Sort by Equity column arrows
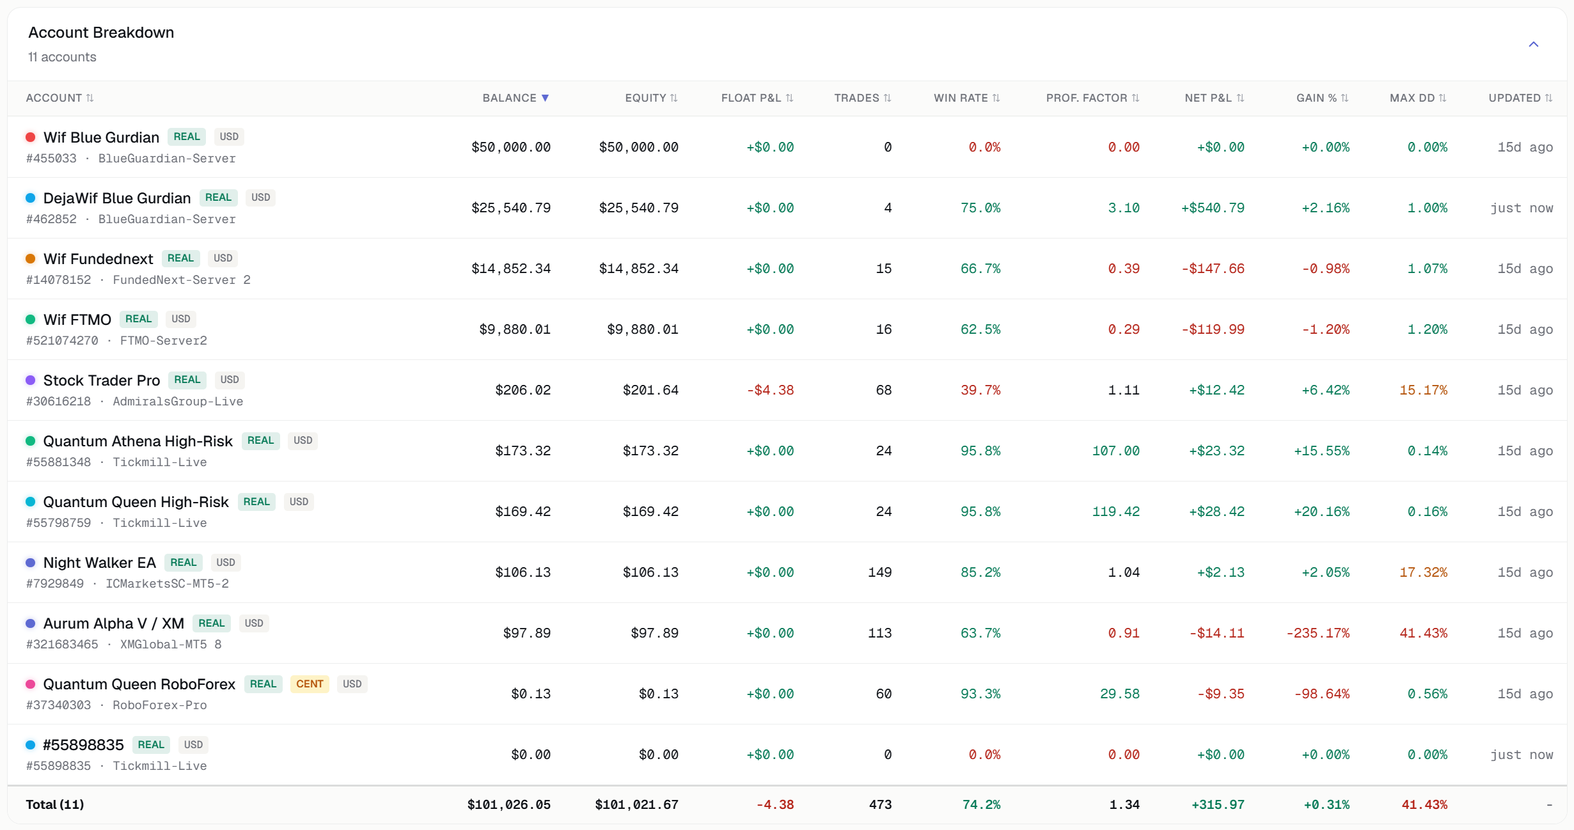The width and height of the screenshot is (1574, 830). click(x=673, y=98)
